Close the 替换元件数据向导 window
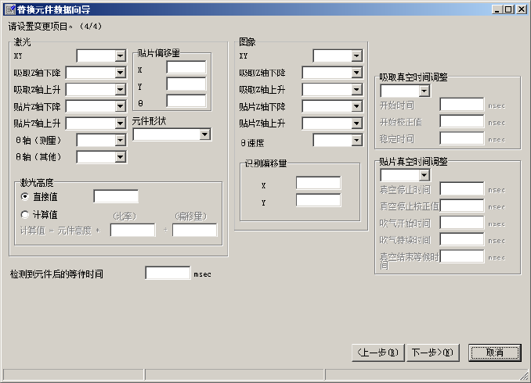This screenshot has height=383, width=531. tap(522, 9)
